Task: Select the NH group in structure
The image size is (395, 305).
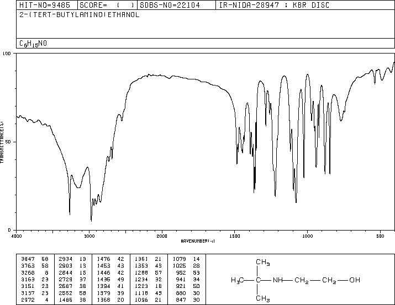Action: (278, 280)
